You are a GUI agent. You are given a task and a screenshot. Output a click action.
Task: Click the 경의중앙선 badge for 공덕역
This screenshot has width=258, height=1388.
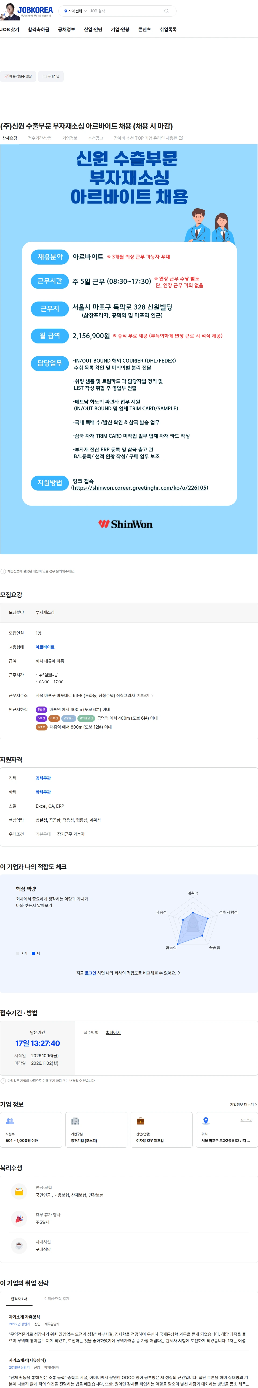[86, 718]
